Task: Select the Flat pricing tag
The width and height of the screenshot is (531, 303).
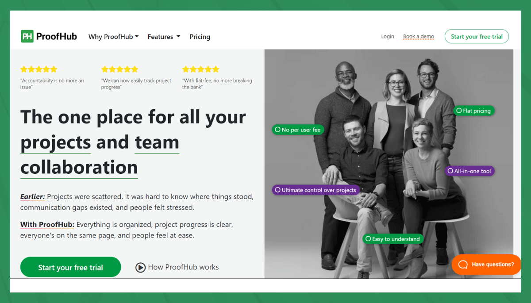Action: [x=473, y=111]
